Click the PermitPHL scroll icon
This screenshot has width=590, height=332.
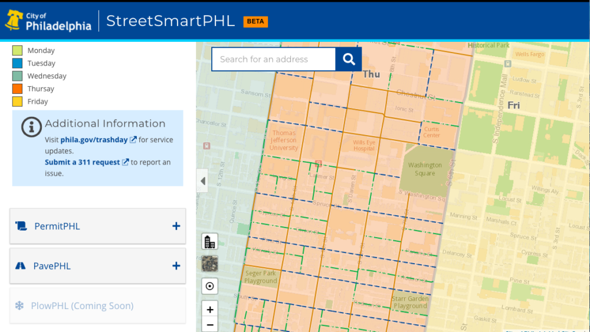point(21,226)
